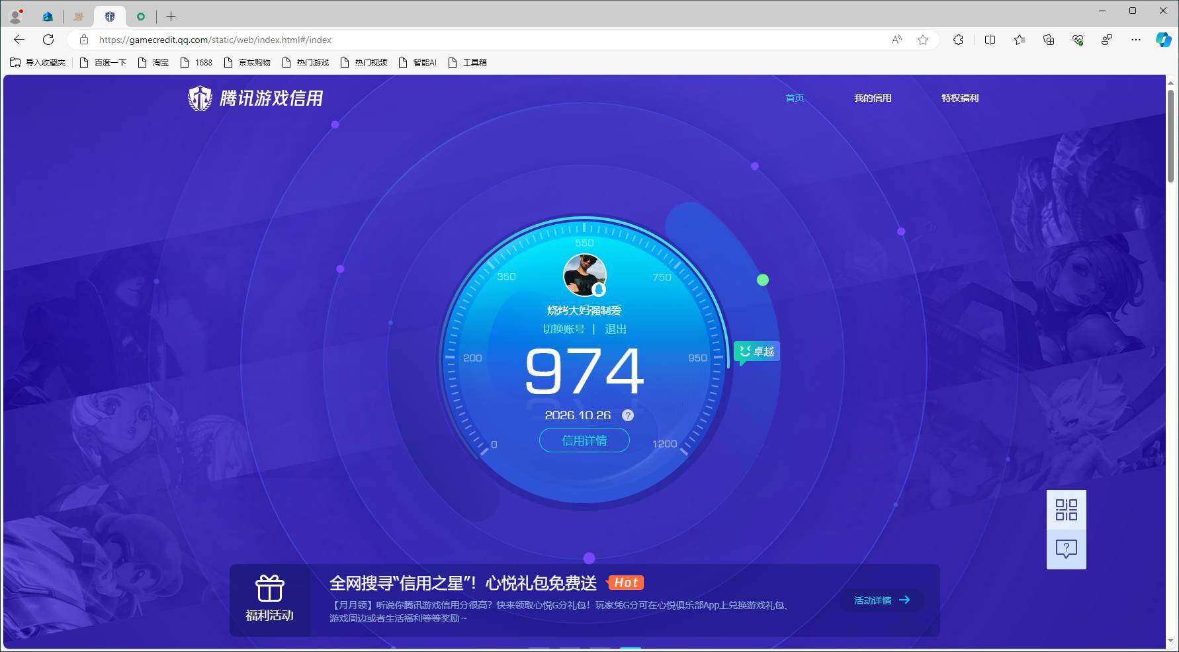Open the browser profile icon
1179x652 pixels.
point(16,16)
